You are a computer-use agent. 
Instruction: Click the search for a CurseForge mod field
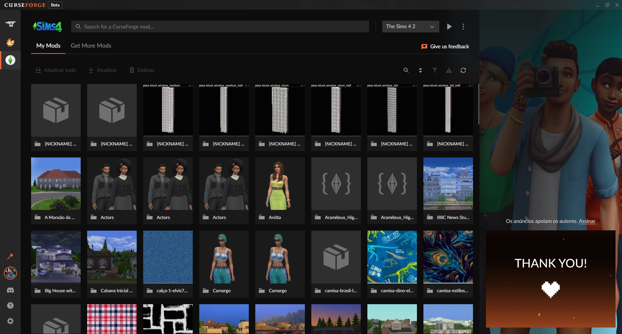pyautogui.click(x=220, y=27)
